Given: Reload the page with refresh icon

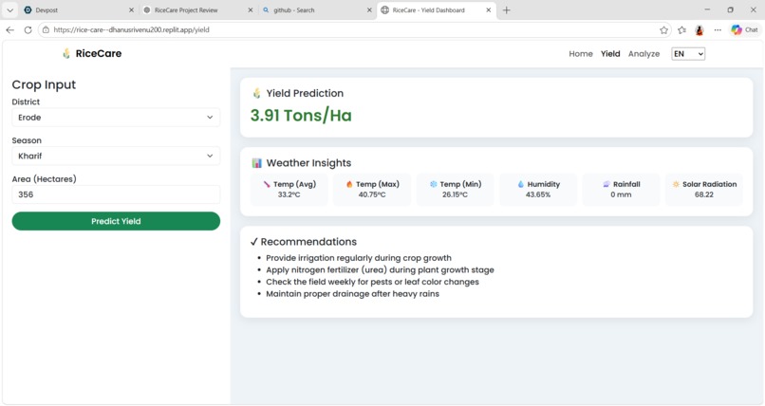Looking at the screenshot, I should pyautogui.click(x=28, y=29).
